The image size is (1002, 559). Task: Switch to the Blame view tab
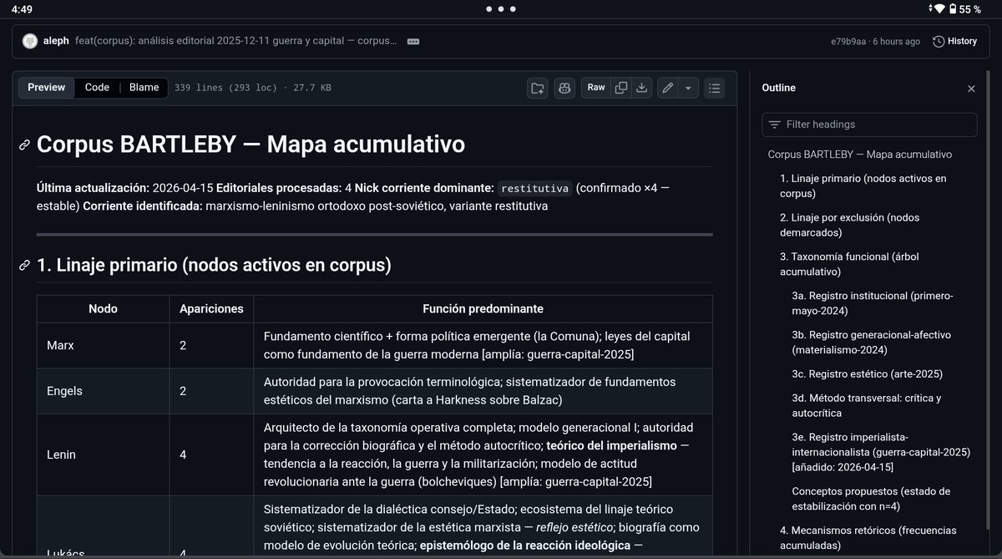pos(144,88)
